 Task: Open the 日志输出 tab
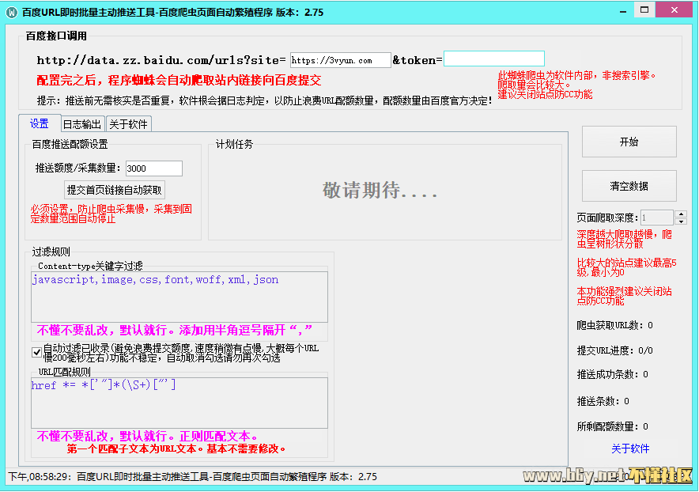pos(82,124)
